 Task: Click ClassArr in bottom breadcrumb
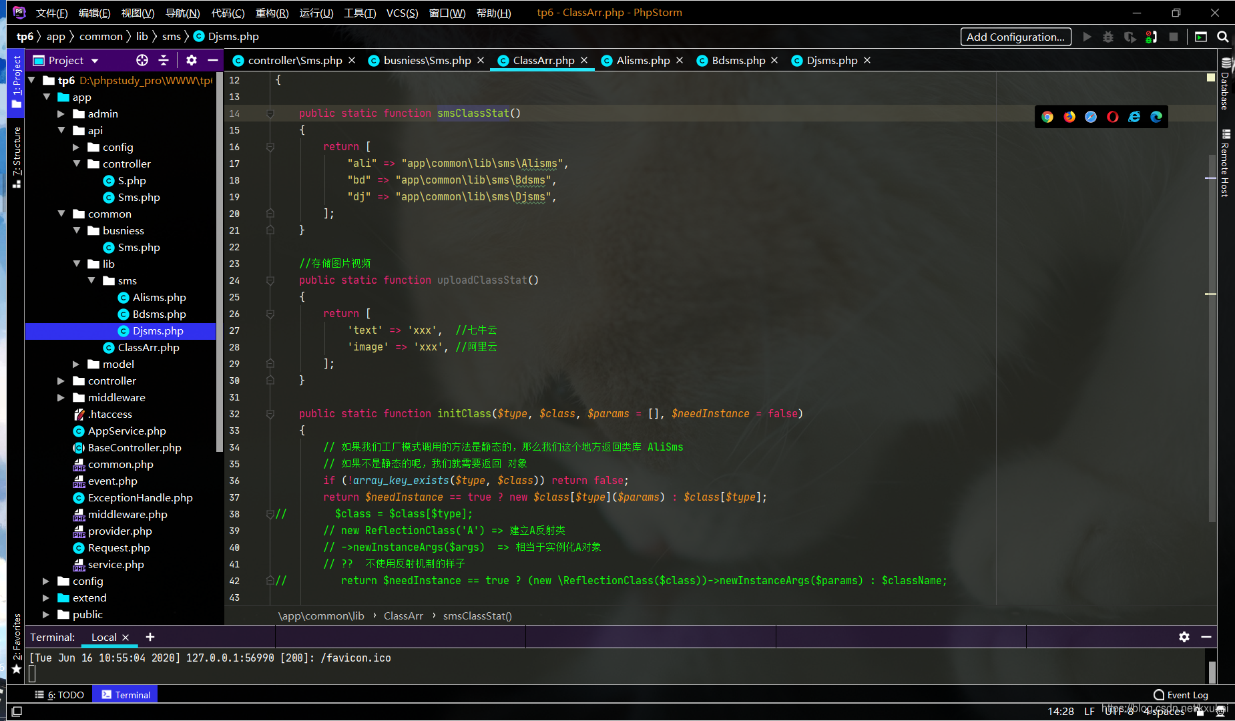click(403, 616)
